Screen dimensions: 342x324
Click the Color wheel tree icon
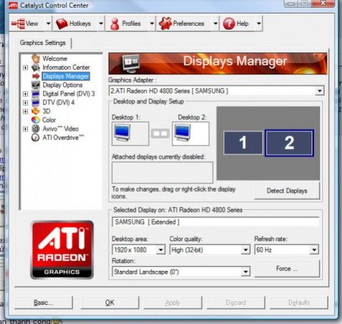pyautogui.click(x=36, y=119)
